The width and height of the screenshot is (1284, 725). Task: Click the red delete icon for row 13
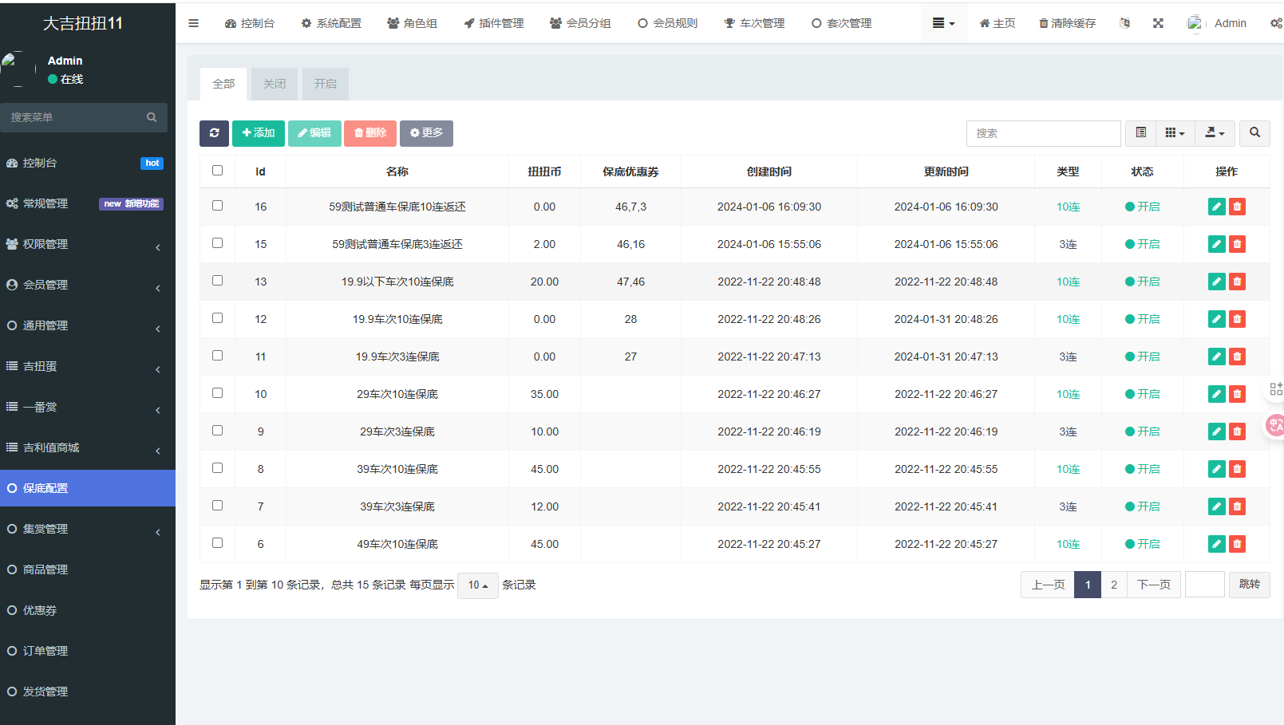click(1237, 282)
